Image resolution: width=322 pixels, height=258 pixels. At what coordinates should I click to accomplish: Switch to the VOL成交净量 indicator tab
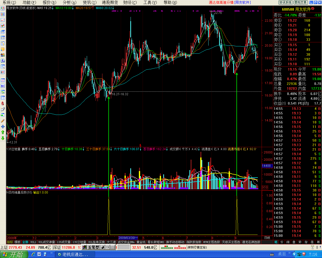tap(47, 242)
